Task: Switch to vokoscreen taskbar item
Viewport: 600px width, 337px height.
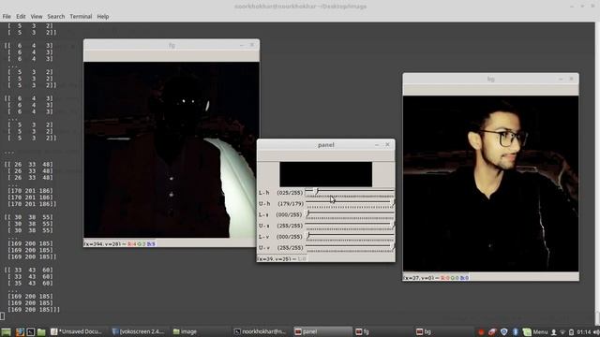Action: pyautogui.click(x=140, y=331)
